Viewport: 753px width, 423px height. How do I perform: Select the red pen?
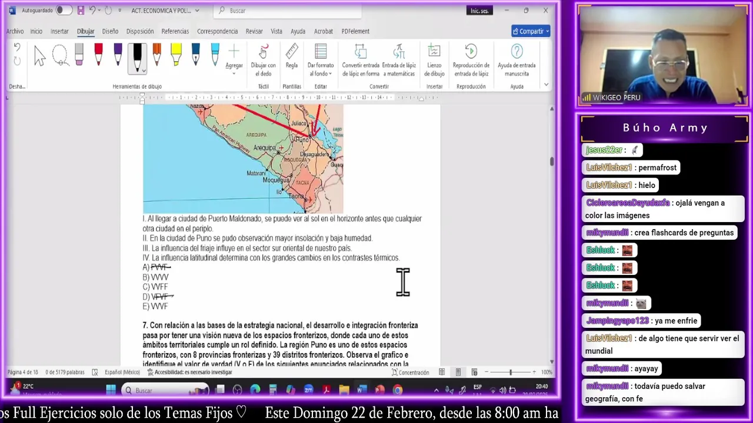click(98, 55)
